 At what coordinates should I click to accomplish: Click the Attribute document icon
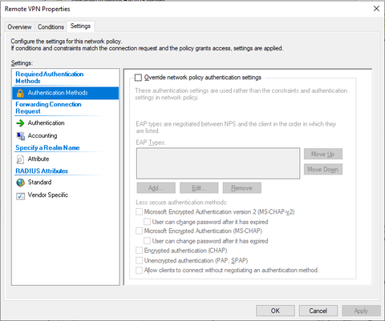coord(20,159)
